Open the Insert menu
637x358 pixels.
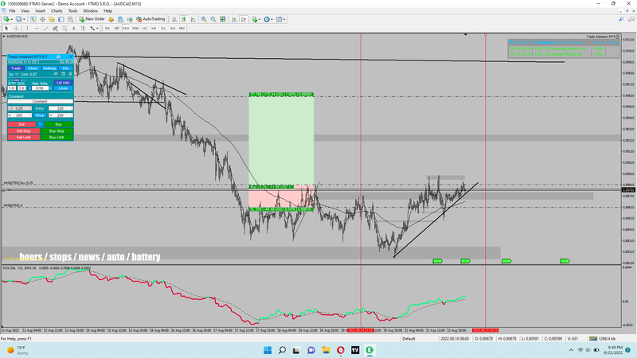41,11
